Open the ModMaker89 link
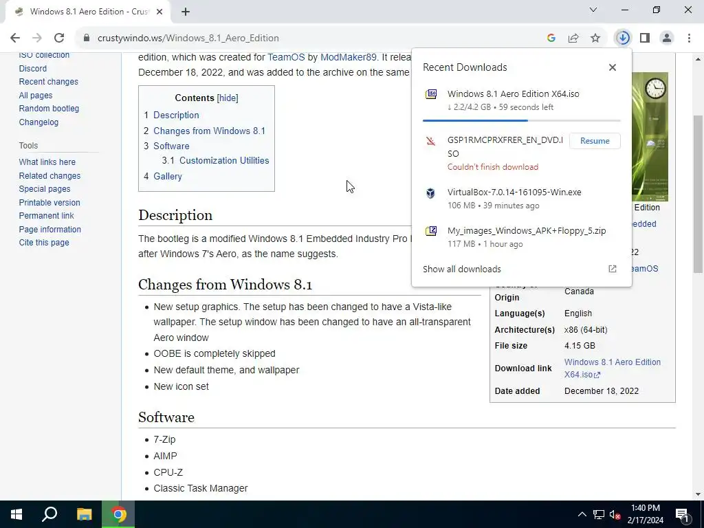704x528 pixels. tap(348, 57)
